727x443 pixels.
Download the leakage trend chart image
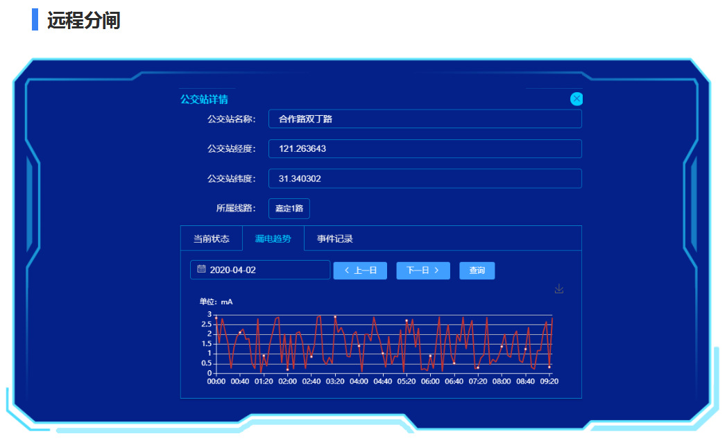tap(559, 289)
